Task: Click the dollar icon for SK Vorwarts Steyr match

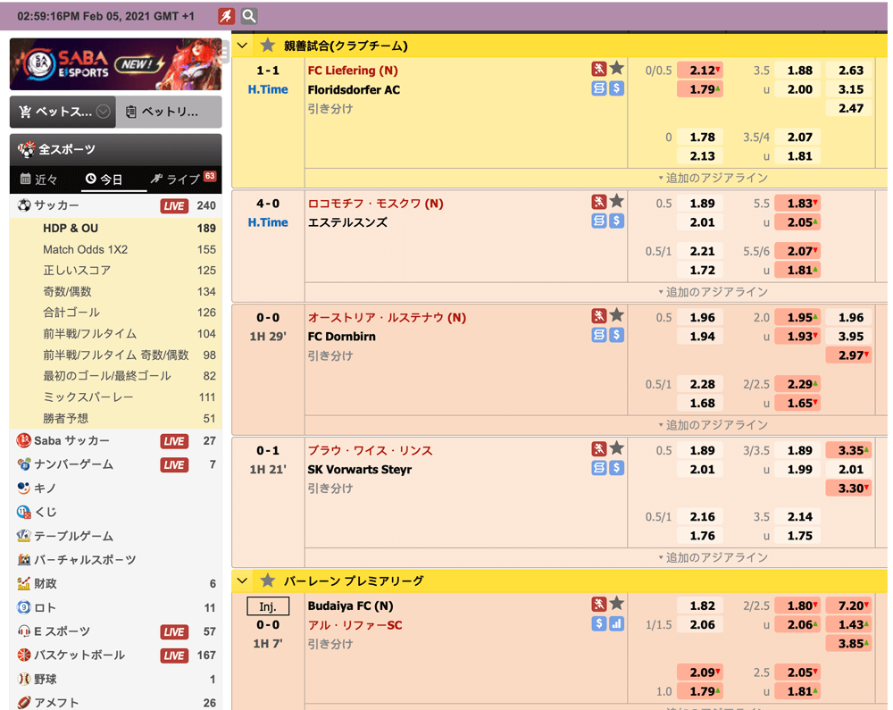Action: 616,468
